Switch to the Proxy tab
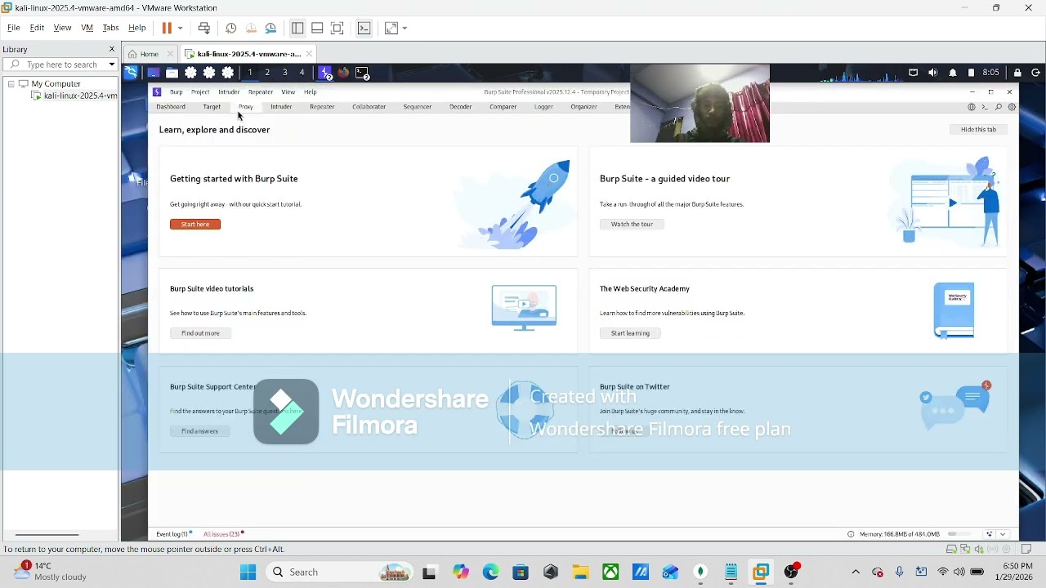The image size is (1046, 588). (x=246, y=107)
